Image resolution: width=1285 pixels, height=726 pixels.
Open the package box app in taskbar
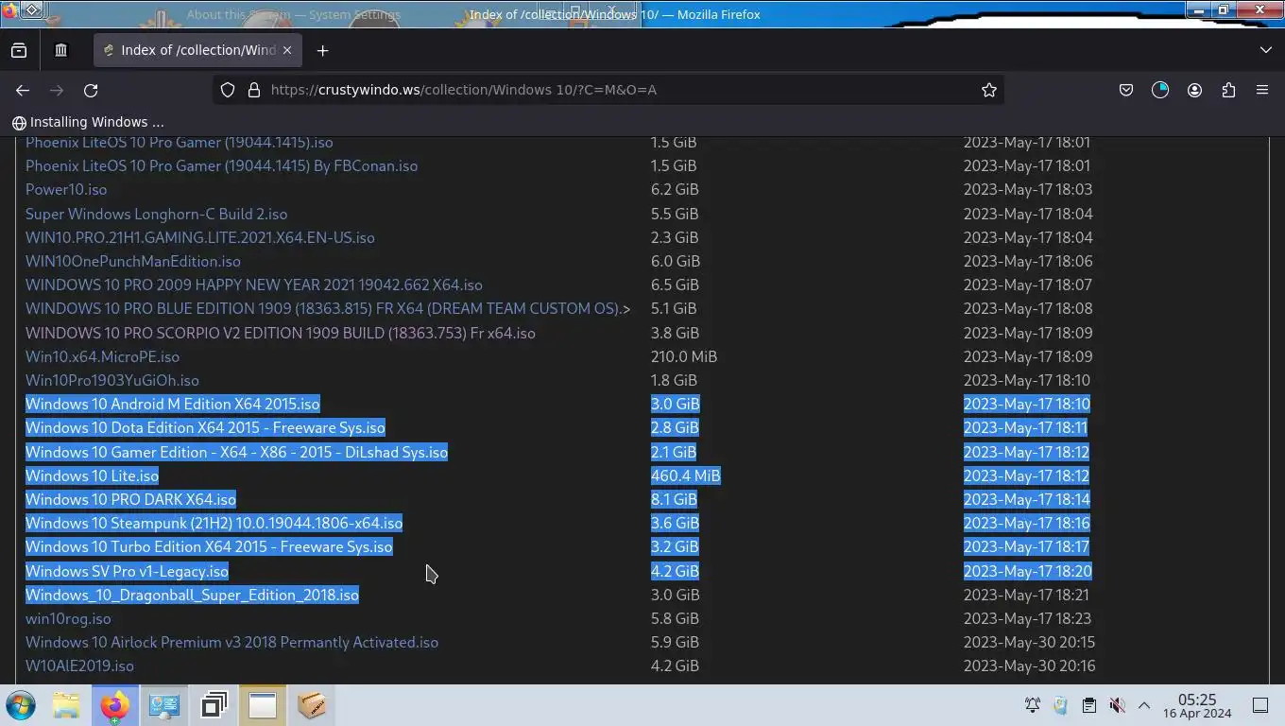(x=312, y=705)
